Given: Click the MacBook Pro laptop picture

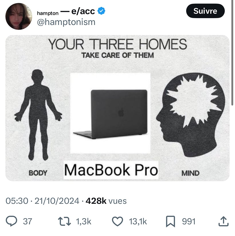Looking at the screenshot, I should click(110, 113).
